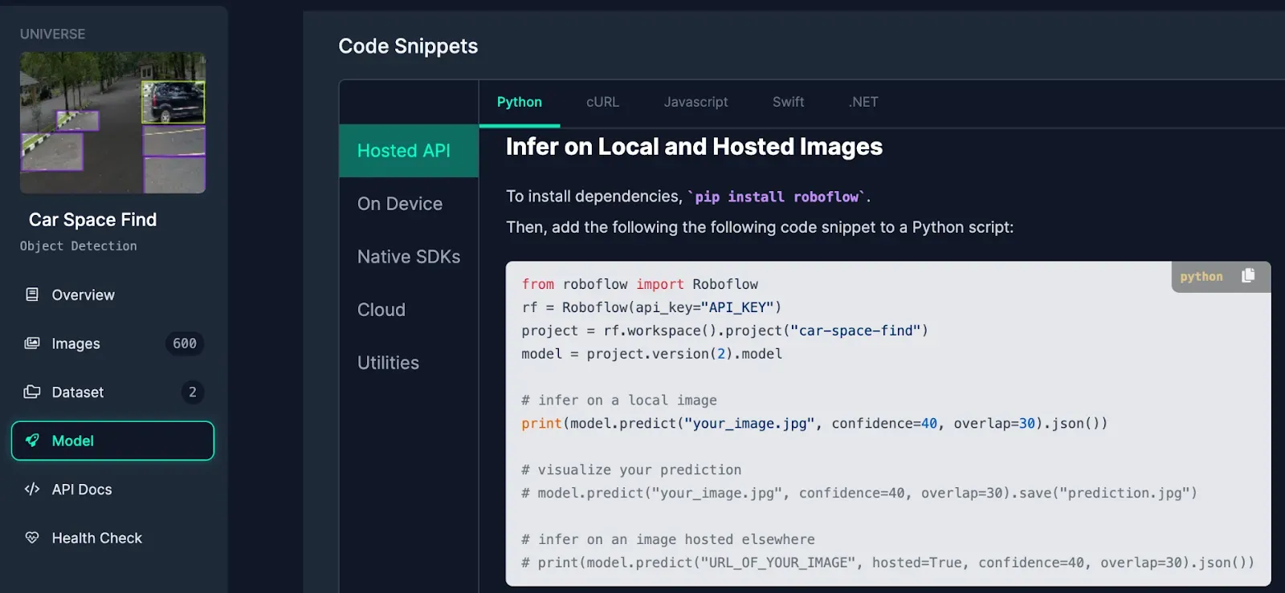
Task: Click the Car Space Find project title
Action: [x=92, y=220]
